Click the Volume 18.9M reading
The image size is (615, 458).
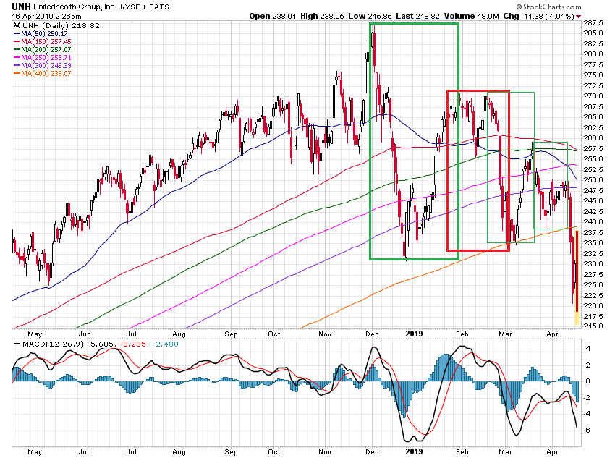click(471, 16)
